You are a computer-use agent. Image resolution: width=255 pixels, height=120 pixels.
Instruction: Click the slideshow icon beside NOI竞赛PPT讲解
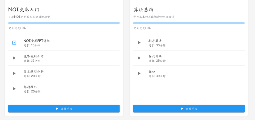(14, 43)
